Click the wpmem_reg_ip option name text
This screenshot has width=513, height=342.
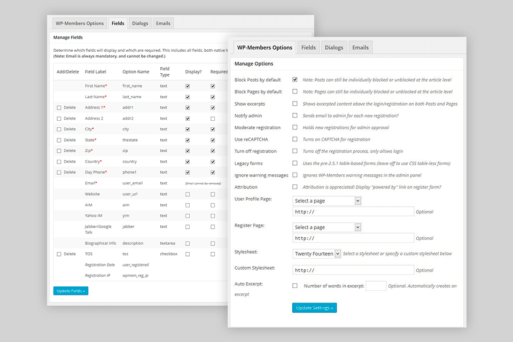tap(135, 276)
